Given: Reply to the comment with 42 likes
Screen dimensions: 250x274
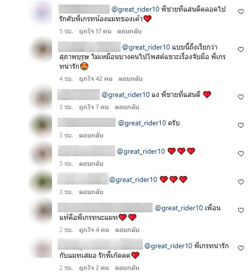Looking at the screenshot, I should (x=130, y=79).
